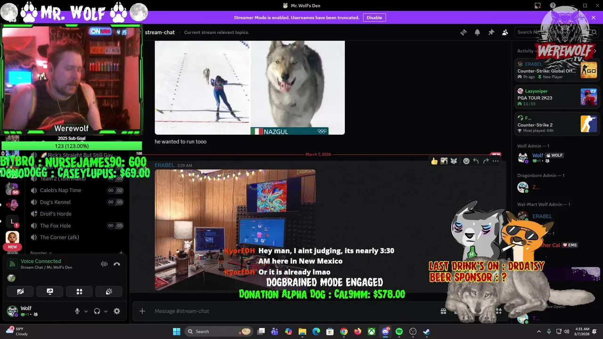Open ERABEL's Counter-Strike: Global Offensive activity card
Screen dimensions: 603x339
coord(557,71)
